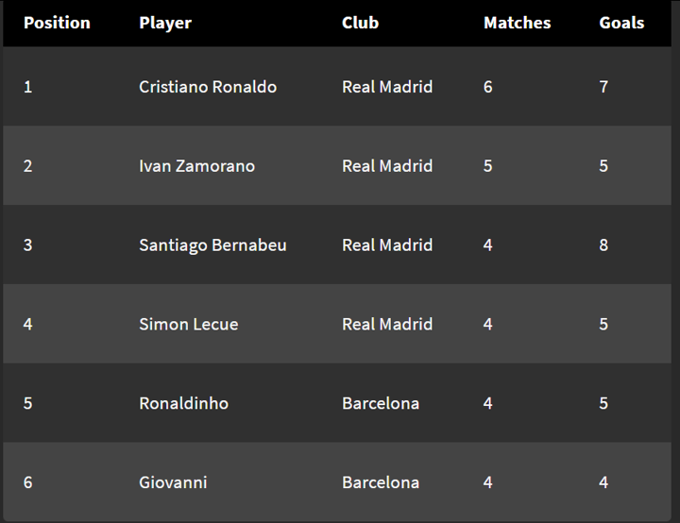Click Real Madrid in Cristiano Ronaldo's row
The image size is (680, 523).
click(387, 87)
